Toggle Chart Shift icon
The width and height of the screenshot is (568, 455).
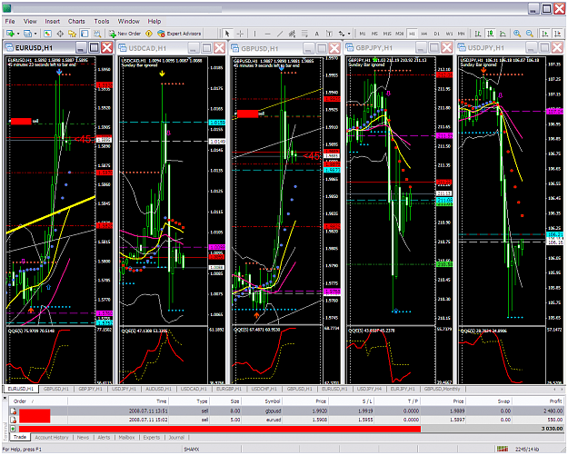[x=557, y=34]
